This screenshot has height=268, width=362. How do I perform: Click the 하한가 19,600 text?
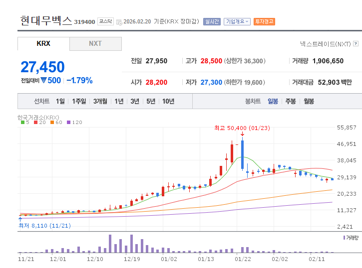point(245,82)
